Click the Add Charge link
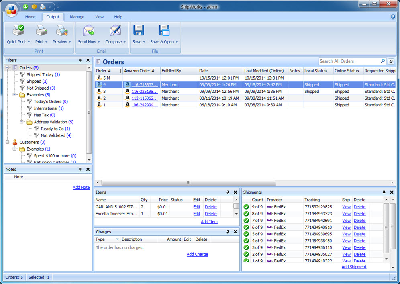 click(x=197, y=254)
